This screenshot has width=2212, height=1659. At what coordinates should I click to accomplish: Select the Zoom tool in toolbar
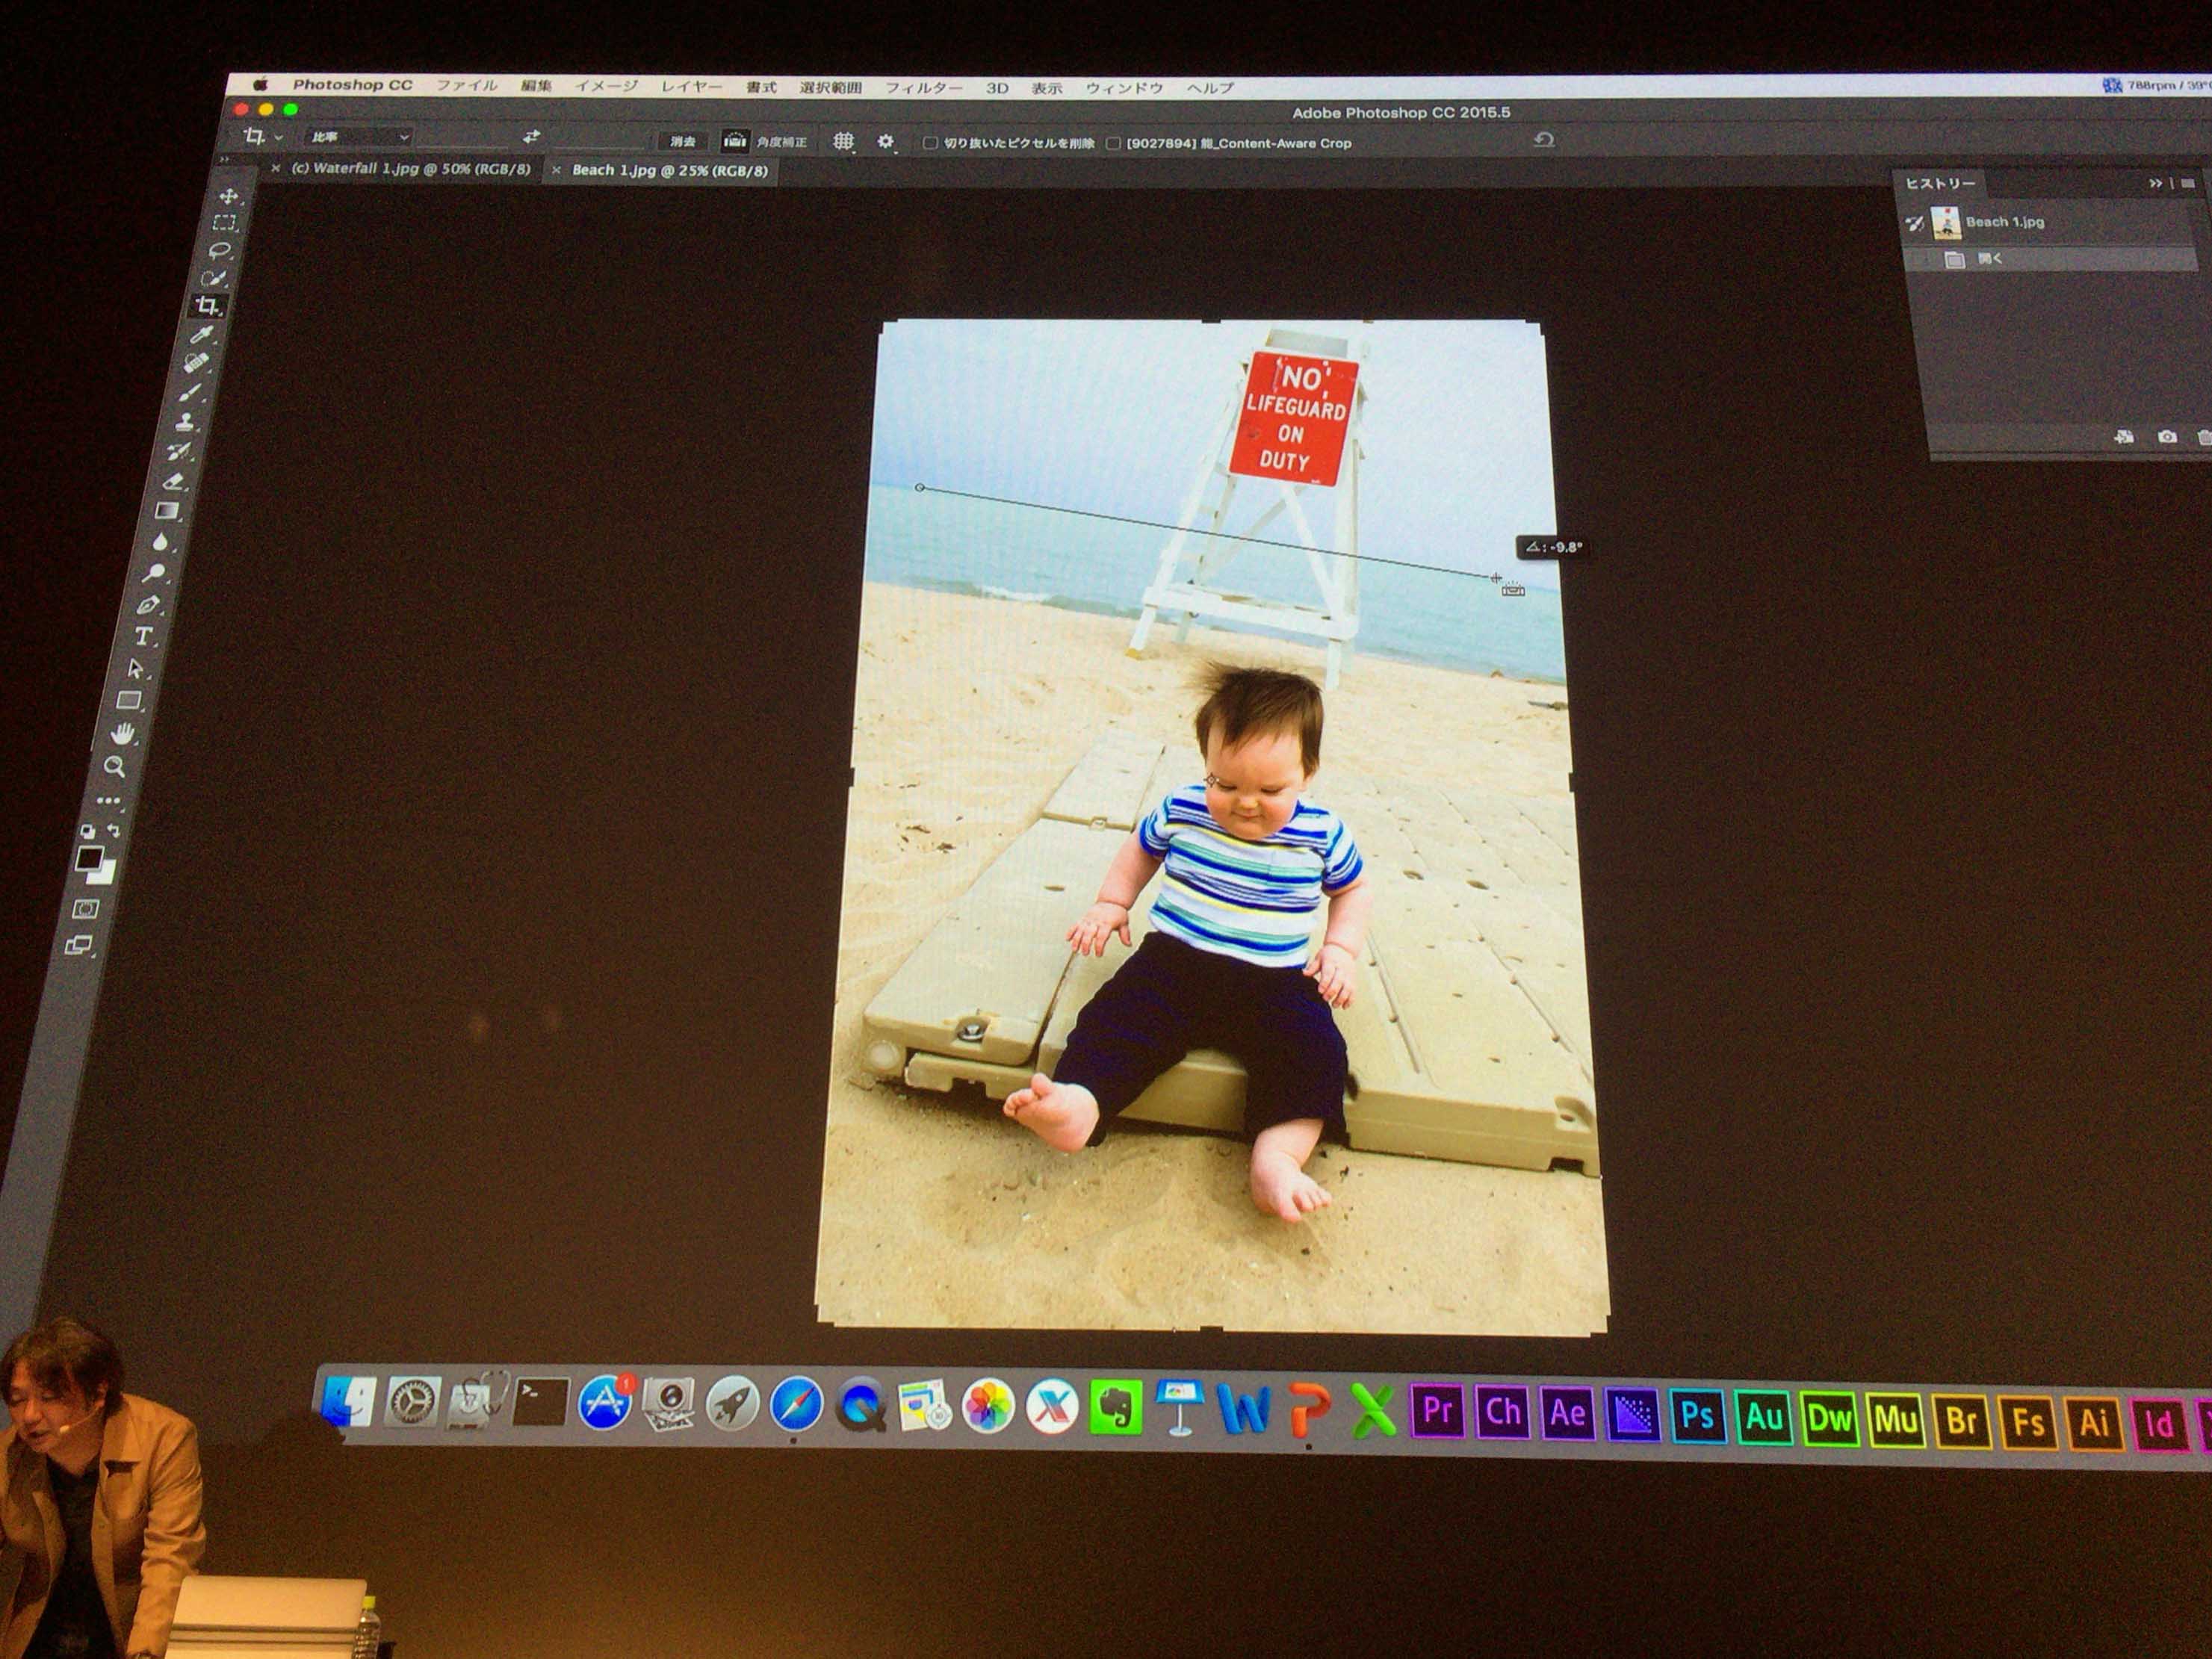(115, 767)
